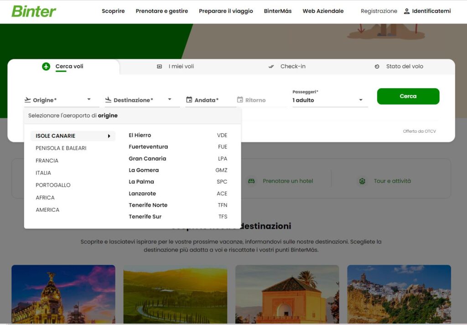Open the Preparare il viaggio menu
This screenshot has width=467, height=325.
226,11
